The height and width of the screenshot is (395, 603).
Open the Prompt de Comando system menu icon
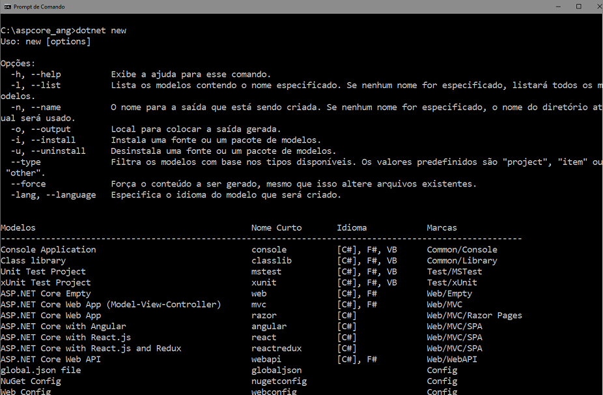pyautogui.click(x=8, y=7)
